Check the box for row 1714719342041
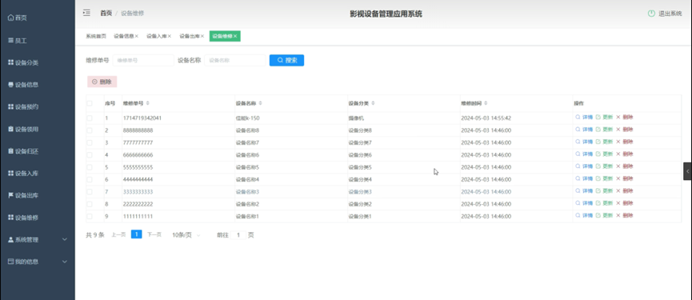Image resolution: width=692 pixels, height=300 pixels. click(90, 118)
